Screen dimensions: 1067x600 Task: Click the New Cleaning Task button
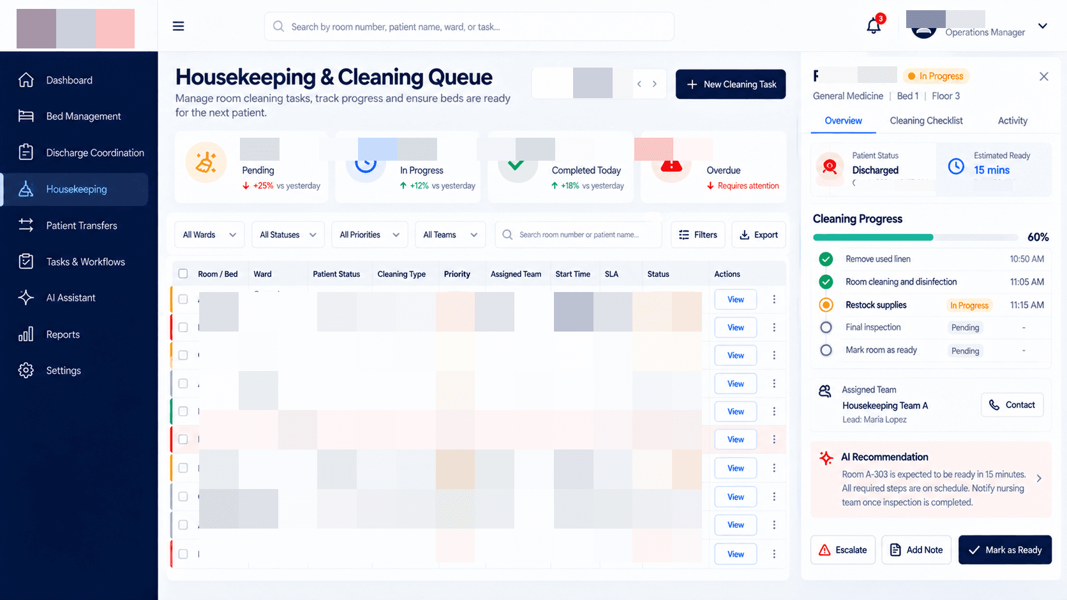click(731, 84)
